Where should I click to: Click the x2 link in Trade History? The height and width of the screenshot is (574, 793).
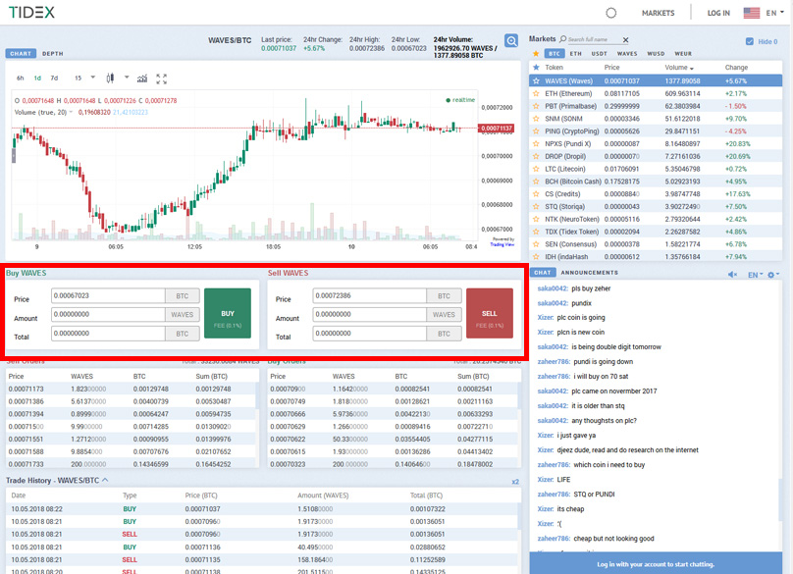(x=515, y=482)
